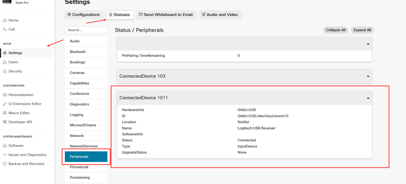
Task: Click the Backup and Recovery icon
Action: point(5,164)
